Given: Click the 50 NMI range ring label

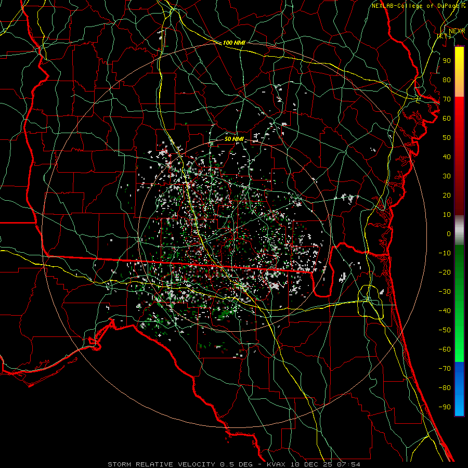Looking at the screenshot, I should [x=234, y=139].
